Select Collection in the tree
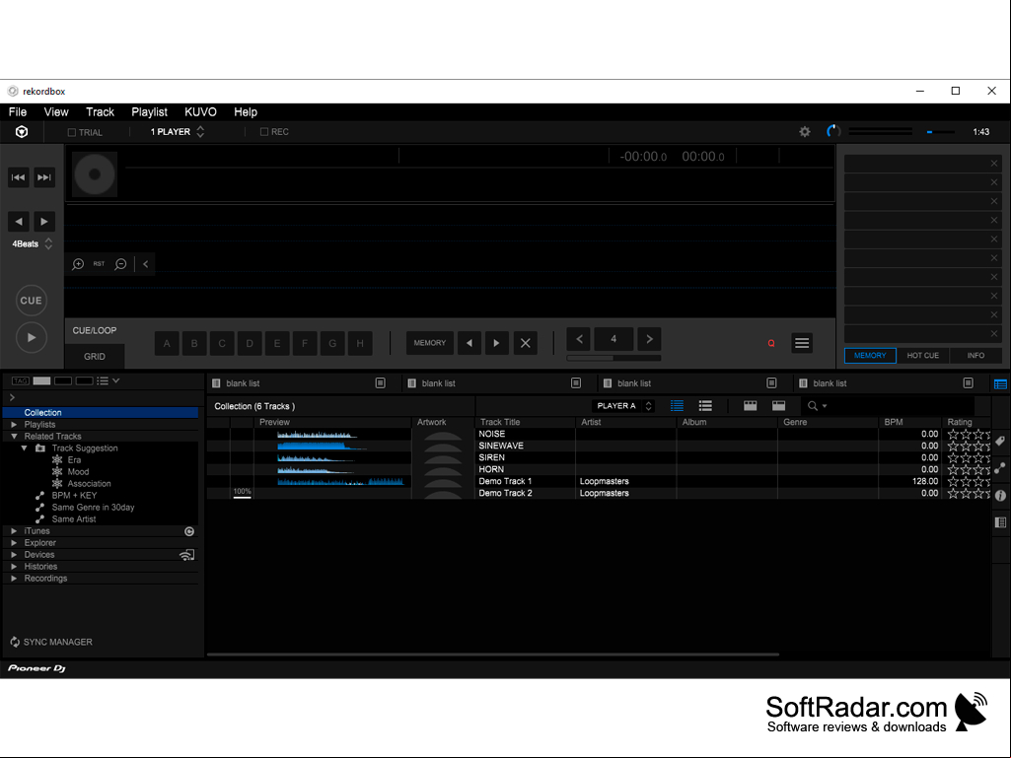Screen dimensions: 1011x758 (101, 413)
